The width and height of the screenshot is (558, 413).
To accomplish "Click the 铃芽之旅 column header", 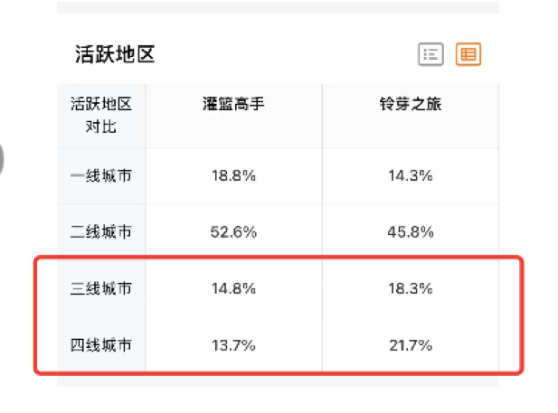I will tap(410, 104).
